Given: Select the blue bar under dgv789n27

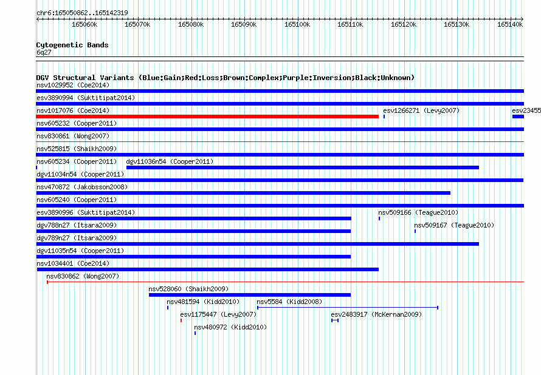Looking at the screenshot, I should 257,244.
